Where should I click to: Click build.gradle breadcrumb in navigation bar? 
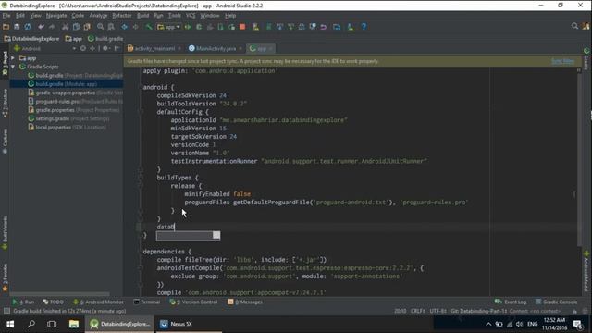tap(105, 39)
